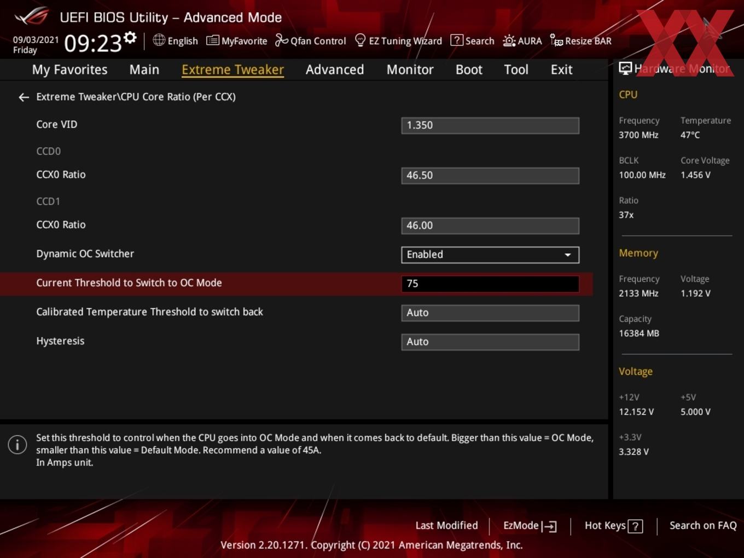The height and width of the screenshot is (558, 744).
Task: Switch to the Tool tab
Action: point(516,69)
